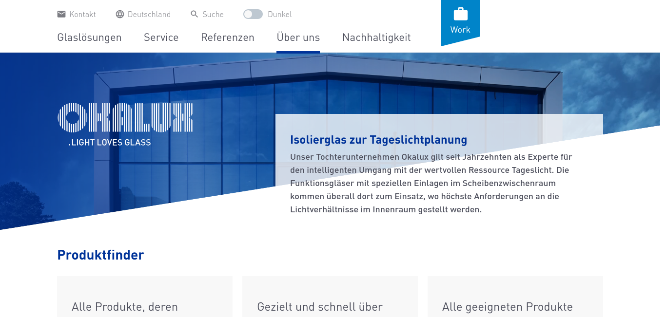This screenshot has height=317, width=666.
Task: Open the Glaslösungen menu
Action: coord(89,37)
